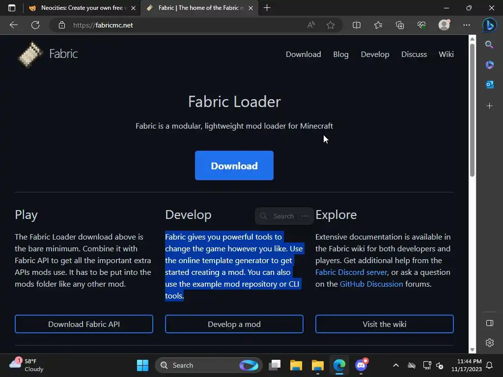Focus the fabricmc.net address bar

pyautogui.click(x=180, y=25)
